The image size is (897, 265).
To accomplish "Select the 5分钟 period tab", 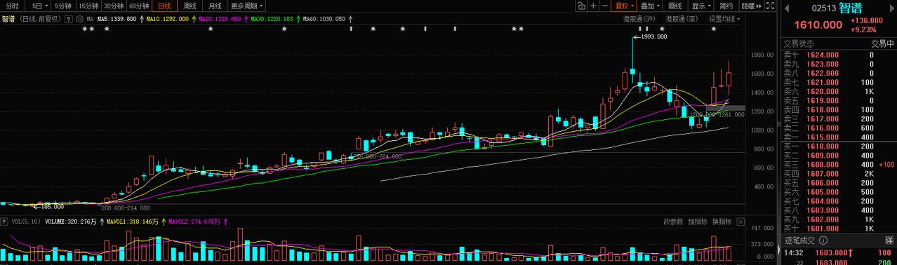I will tap(63, 6).
